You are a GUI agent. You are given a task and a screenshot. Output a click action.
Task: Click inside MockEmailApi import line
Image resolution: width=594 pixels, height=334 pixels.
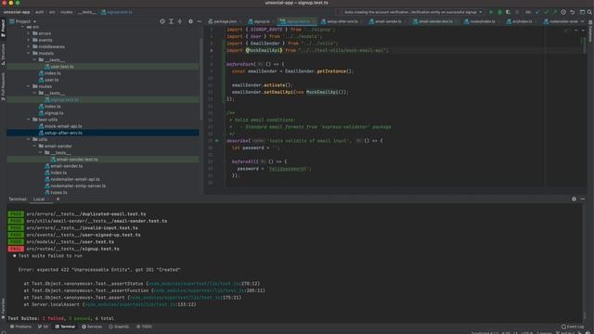point(307,50)
